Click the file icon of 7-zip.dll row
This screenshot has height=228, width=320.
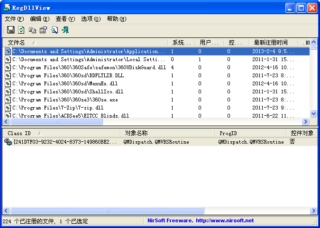point(8,108)
